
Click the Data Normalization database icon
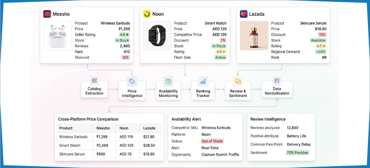click(277, 81)
